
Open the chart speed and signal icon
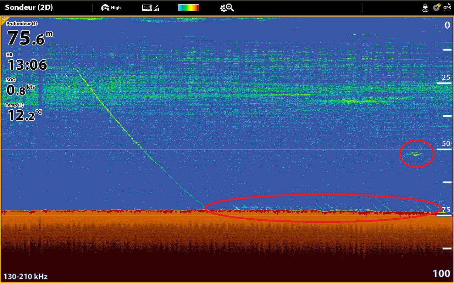coord(150,8)
